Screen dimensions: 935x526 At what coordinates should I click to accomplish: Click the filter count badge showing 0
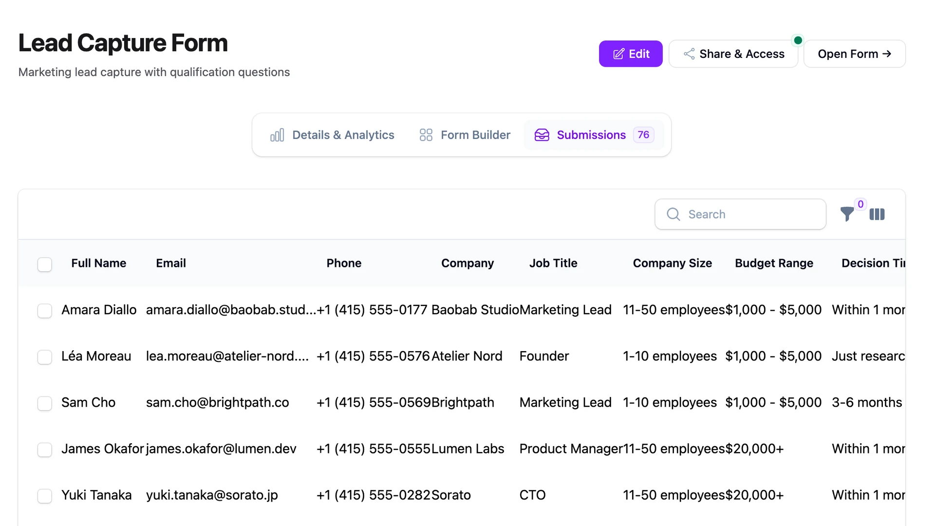860,205
